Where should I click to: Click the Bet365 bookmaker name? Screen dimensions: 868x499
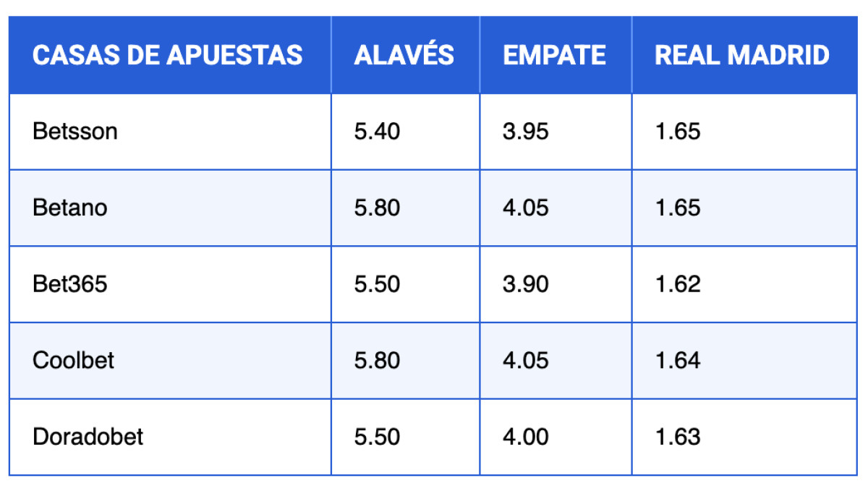click(69, 284)
